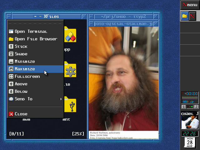Click the digital clock showing 22:26
Viewport: 200px width, 150px height.
pos(190,133)
